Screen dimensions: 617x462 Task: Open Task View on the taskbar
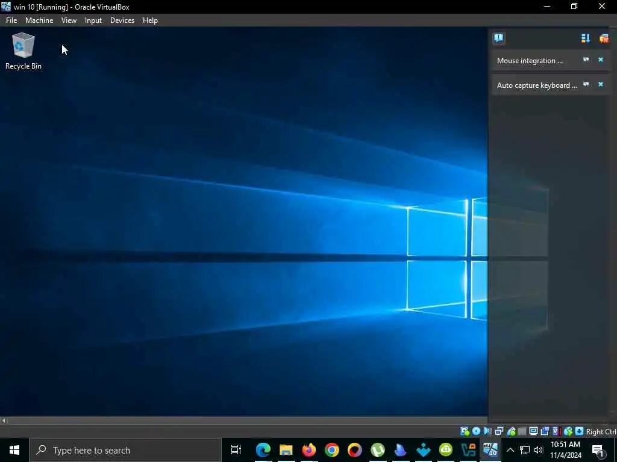(236, 450)
